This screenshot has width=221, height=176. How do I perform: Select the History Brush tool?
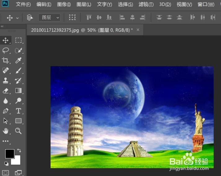click(18, 81)
